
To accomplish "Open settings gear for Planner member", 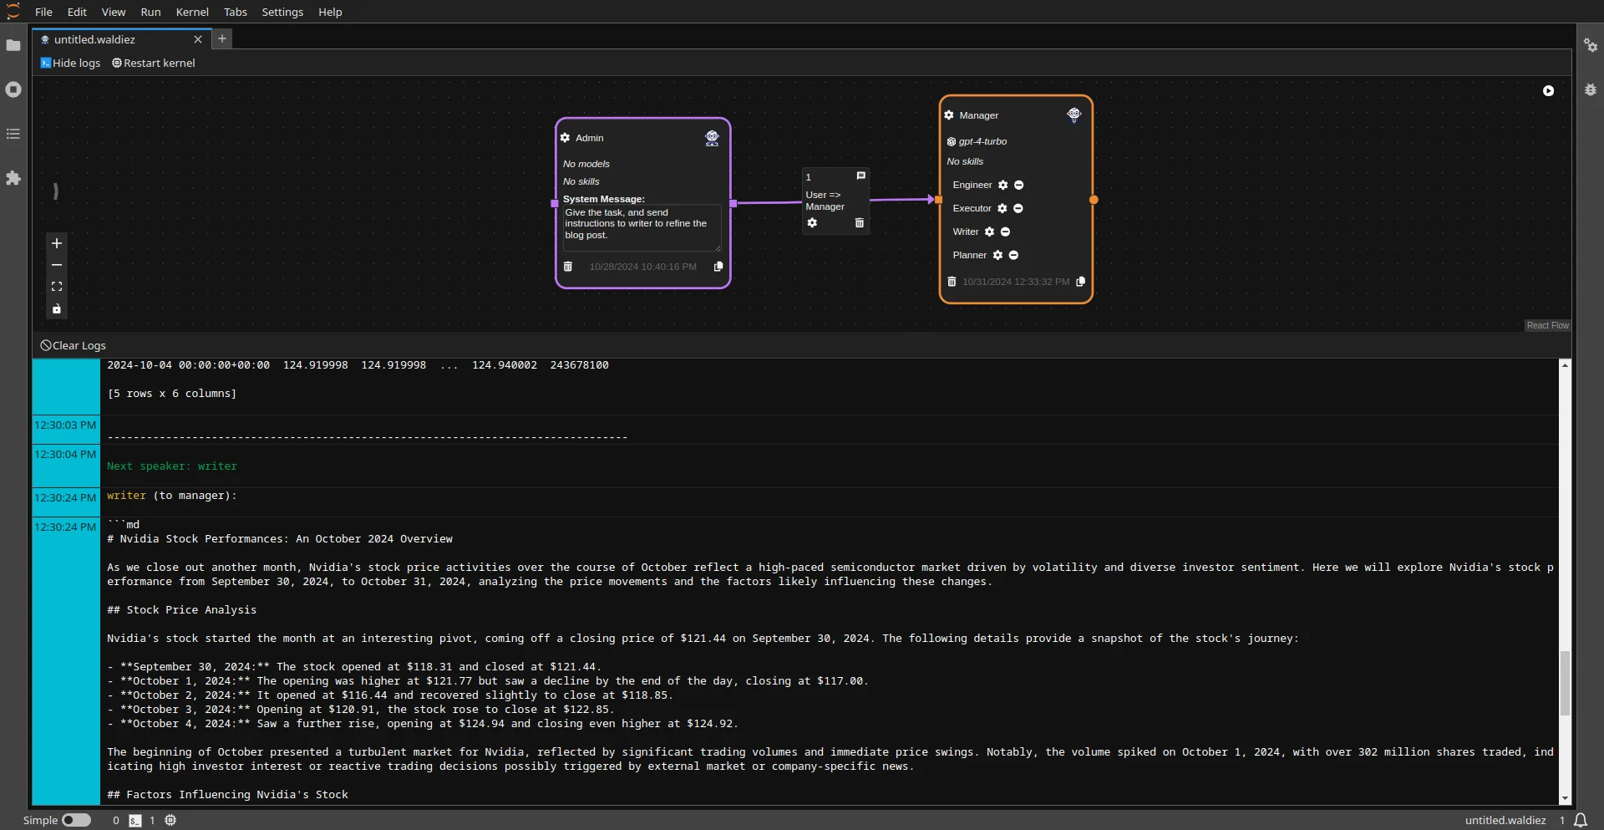I will click(x=997, y=255).
